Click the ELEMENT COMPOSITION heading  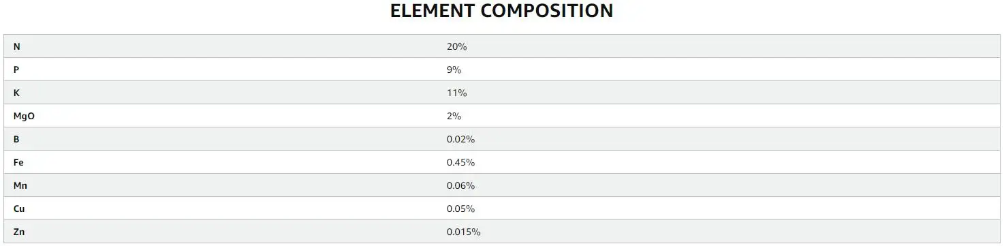(x=501, y=11)
